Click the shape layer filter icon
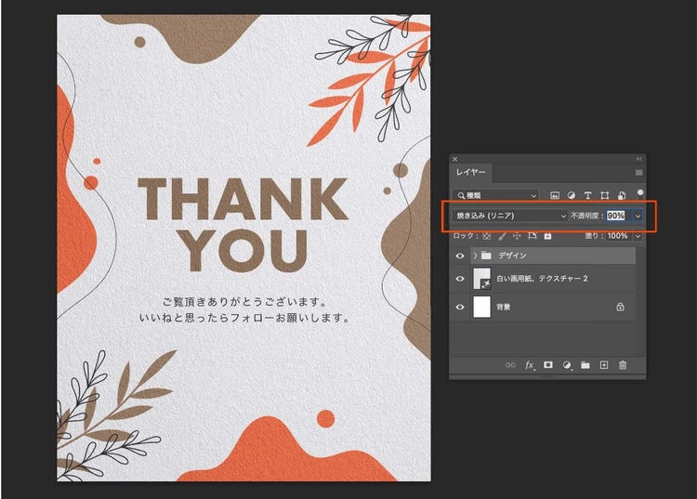The height and width of the screenshot is (499, 697). click(x=604, y=196)
